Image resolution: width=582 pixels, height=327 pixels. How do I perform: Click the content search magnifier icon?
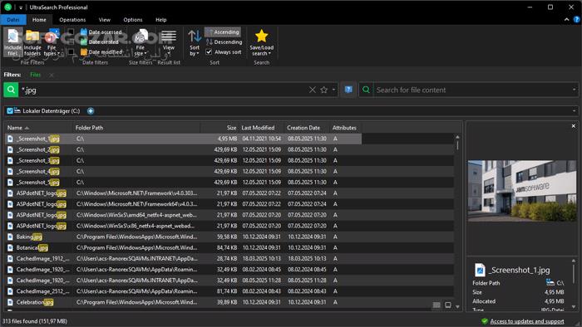pos(366,90)
